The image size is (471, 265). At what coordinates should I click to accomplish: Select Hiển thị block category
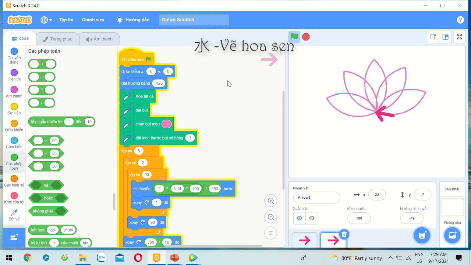(x=14, y=75)
